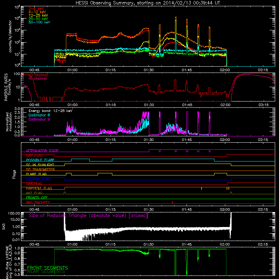Click the red BAD_PACKETS tick marker near 01:39
This screenshot has width=279, height=279.
click(172, 202)
